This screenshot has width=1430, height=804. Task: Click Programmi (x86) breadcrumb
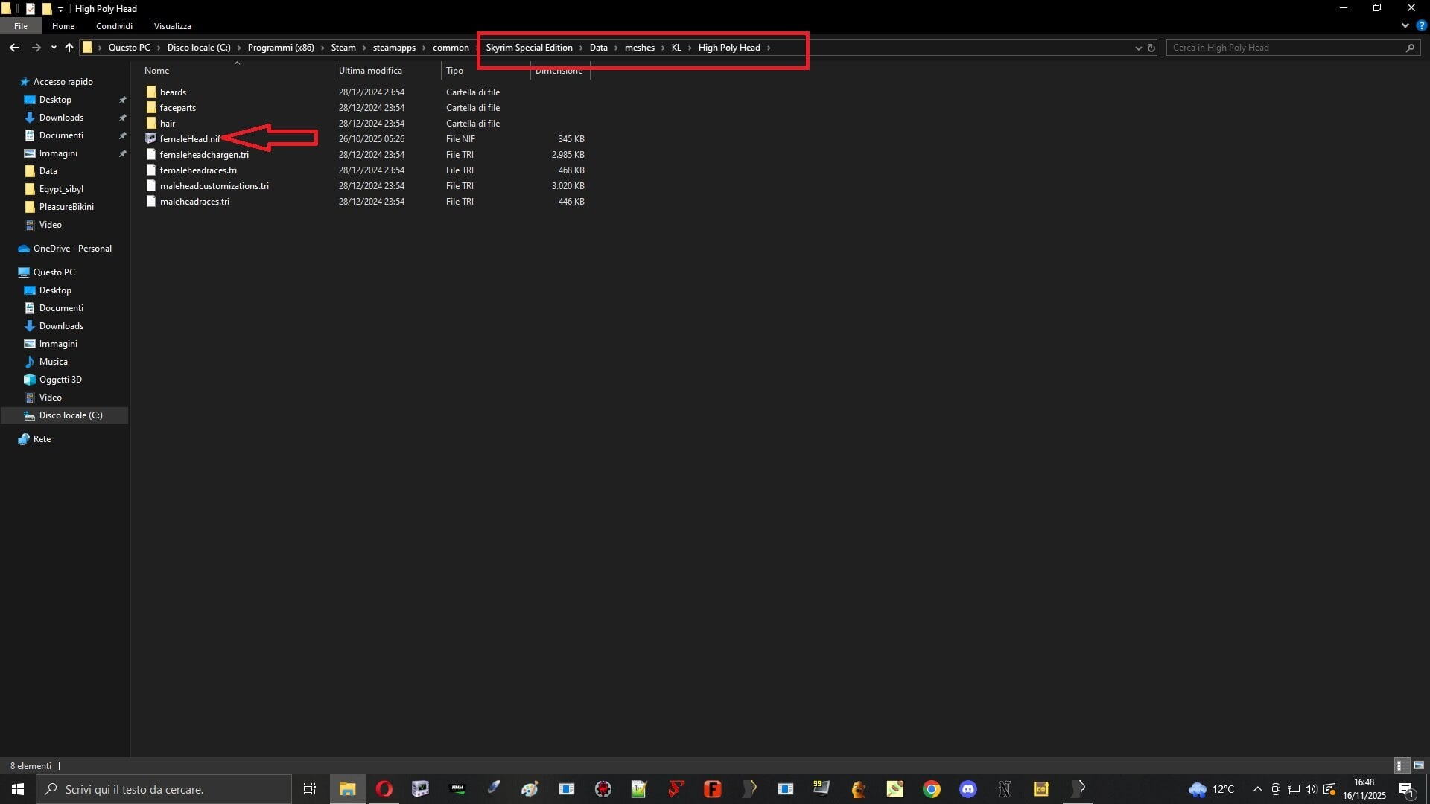click(281, 48)
